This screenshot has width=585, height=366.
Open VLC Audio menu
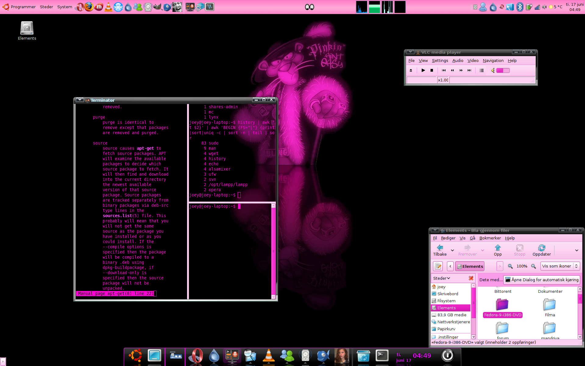(x=458, y=61)
